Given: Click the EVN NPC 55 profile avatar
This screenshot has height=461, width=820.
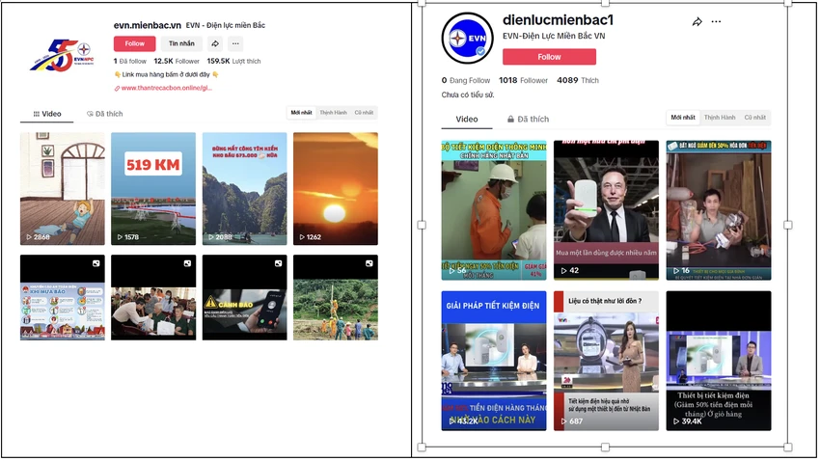Looking at the screenshot, I should click(x=62, y=55).
